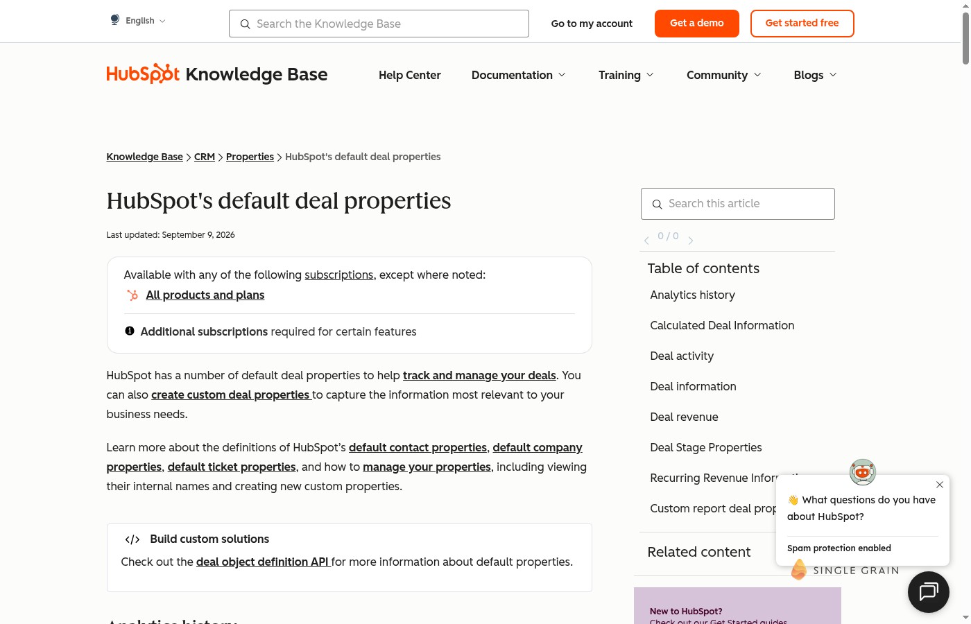Click the code icon by Build custom solutions
This screenshot has height=624, width=971.
pos(132,539)
